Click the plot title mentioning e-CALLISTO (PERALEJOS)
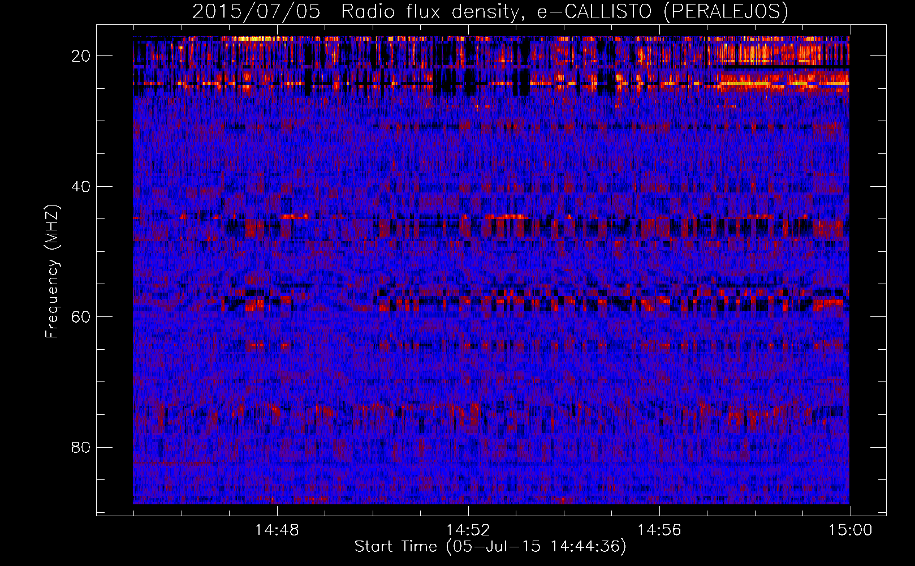 (490, 11)
